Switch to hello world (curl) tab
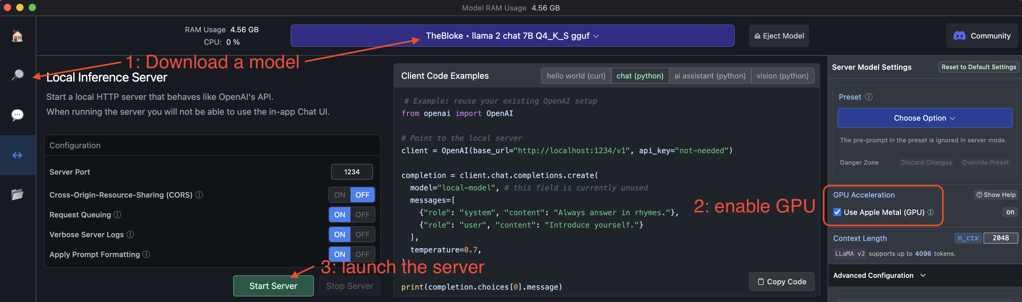Viewport: 1022px width, 302px height. (x=576, y=76)
